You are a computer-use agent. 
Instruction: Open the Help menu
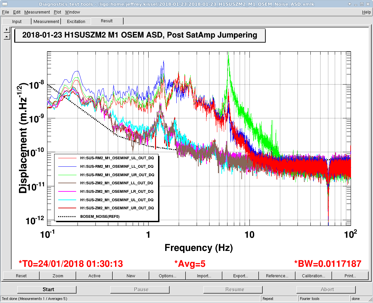(366, 12)
